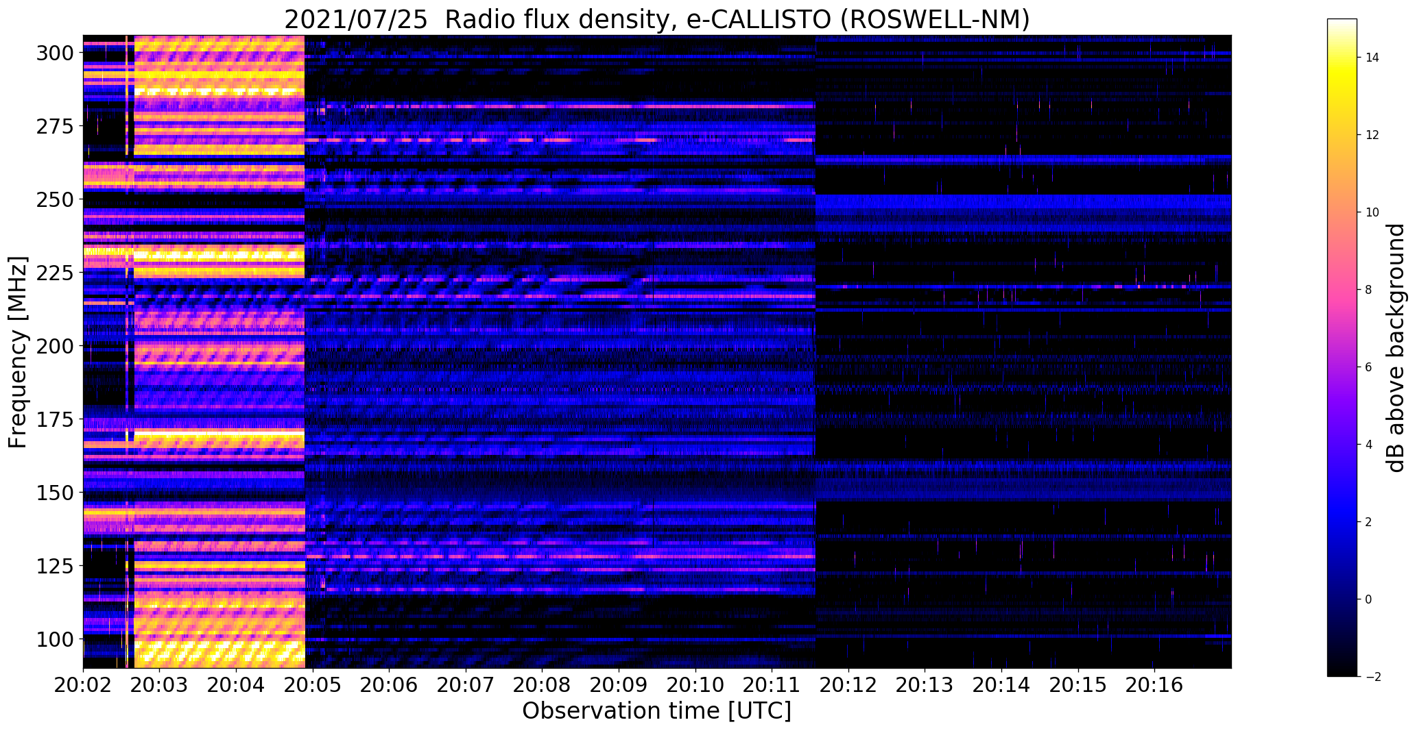This screenshot has width=1417, height=731.
Task: Click the 250 MHz frequency tick label
Action: (x=55, y=199)
